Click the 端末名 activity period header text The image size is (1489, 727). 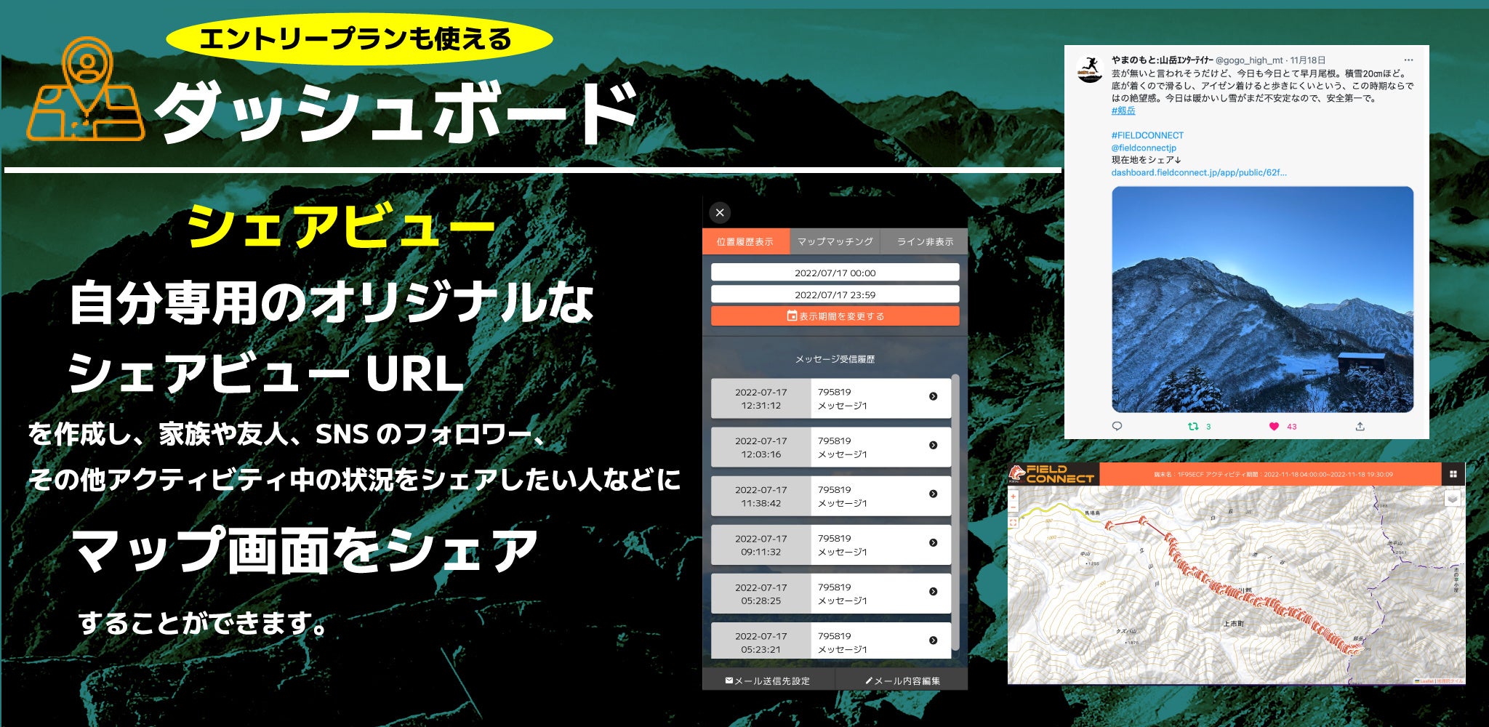(x=1273, y=474)
